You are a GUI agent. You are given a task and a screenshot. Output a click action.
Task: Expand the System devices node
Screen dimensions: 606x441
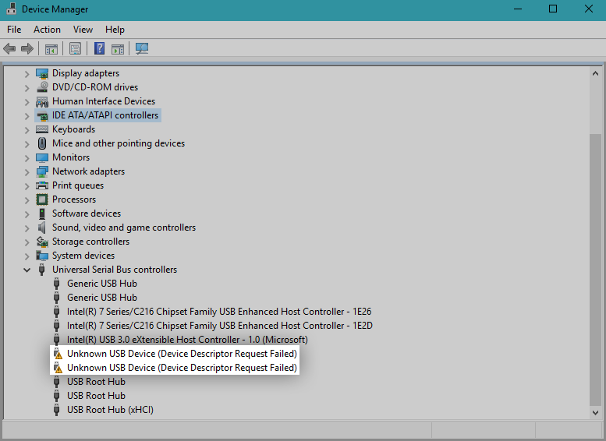pyautogui.click(x=27, y=256)
